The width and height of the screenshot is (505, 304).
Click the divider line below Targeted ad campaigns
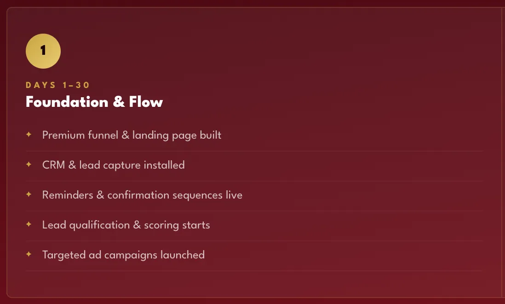(254, 271)
